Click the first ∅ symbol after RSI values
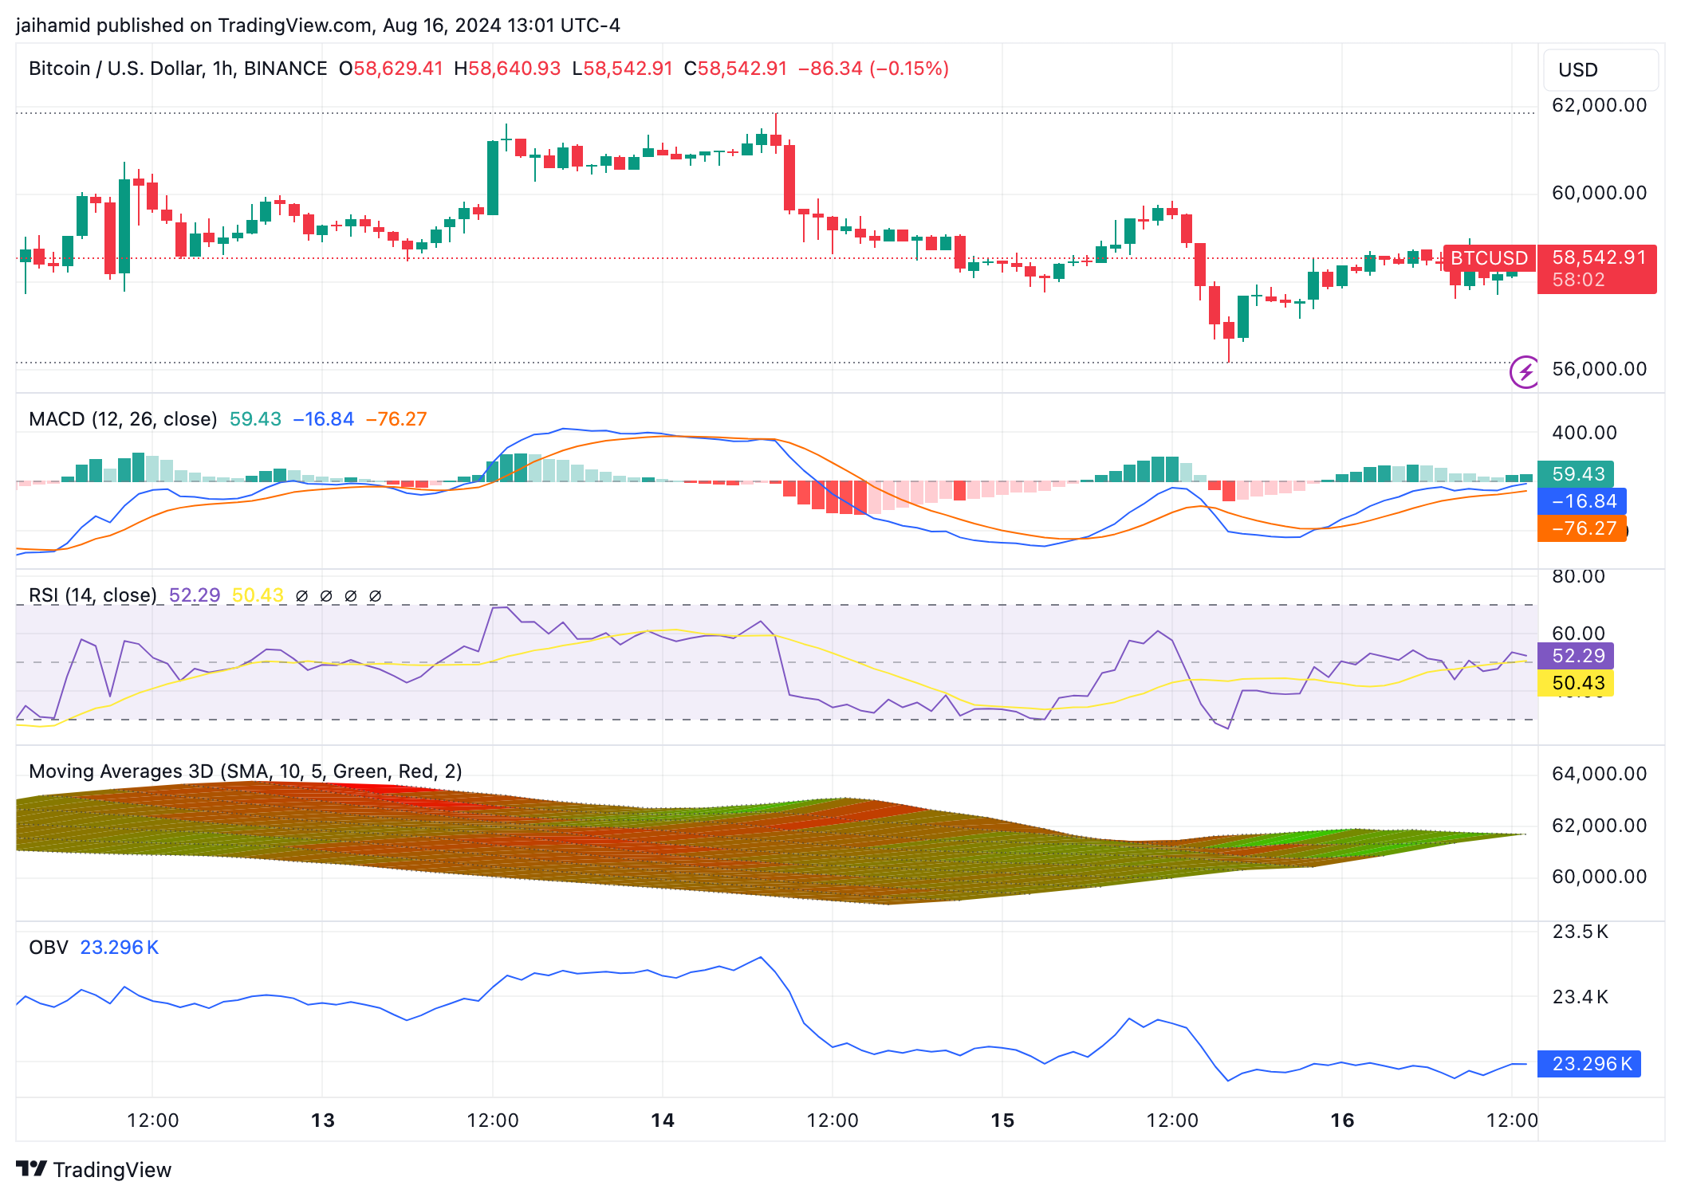This screenshot has height=1197, width=1681. (301, 596)
